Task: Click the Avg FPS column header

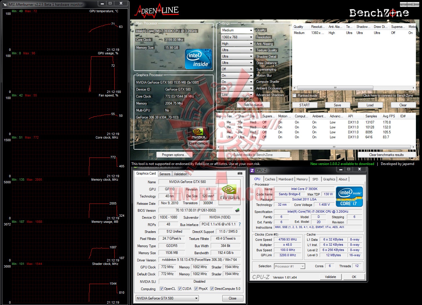Action: tap(389, 116)
